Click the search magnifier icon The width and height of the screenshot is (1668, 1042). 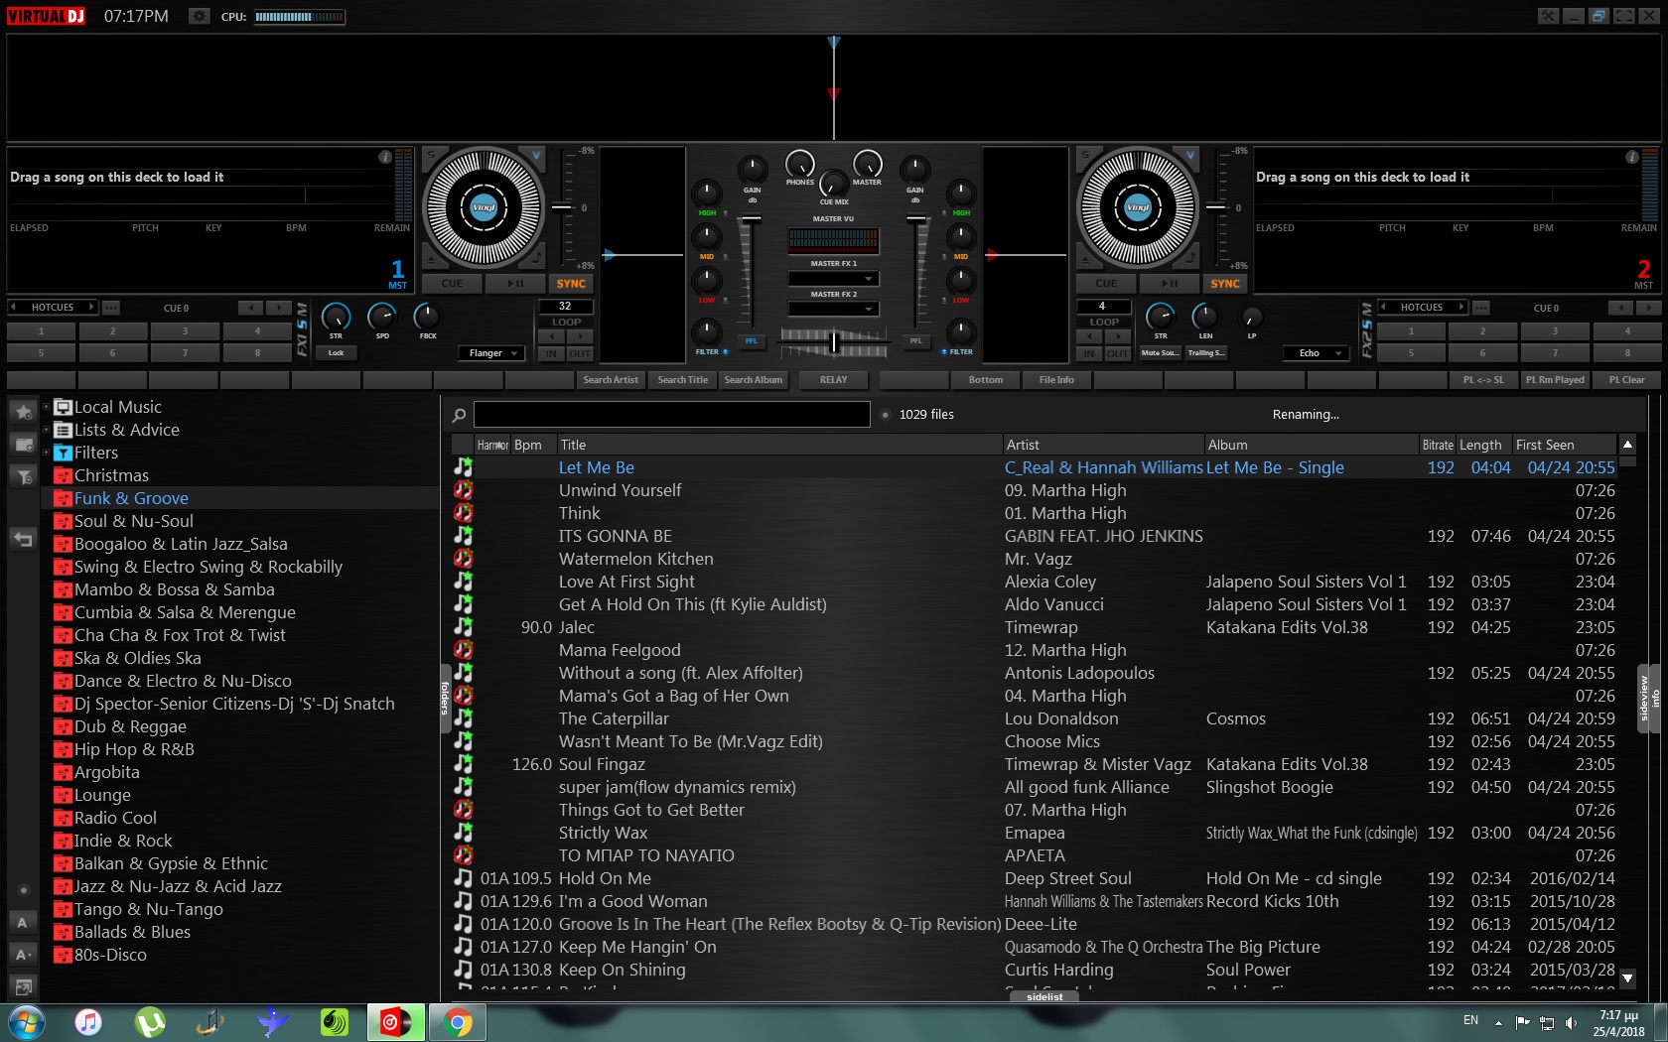(x=459, y=415)
